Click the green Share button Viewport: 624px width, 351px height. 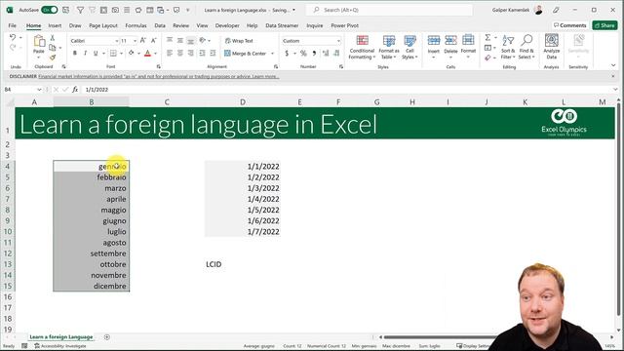tap(604, 25)
